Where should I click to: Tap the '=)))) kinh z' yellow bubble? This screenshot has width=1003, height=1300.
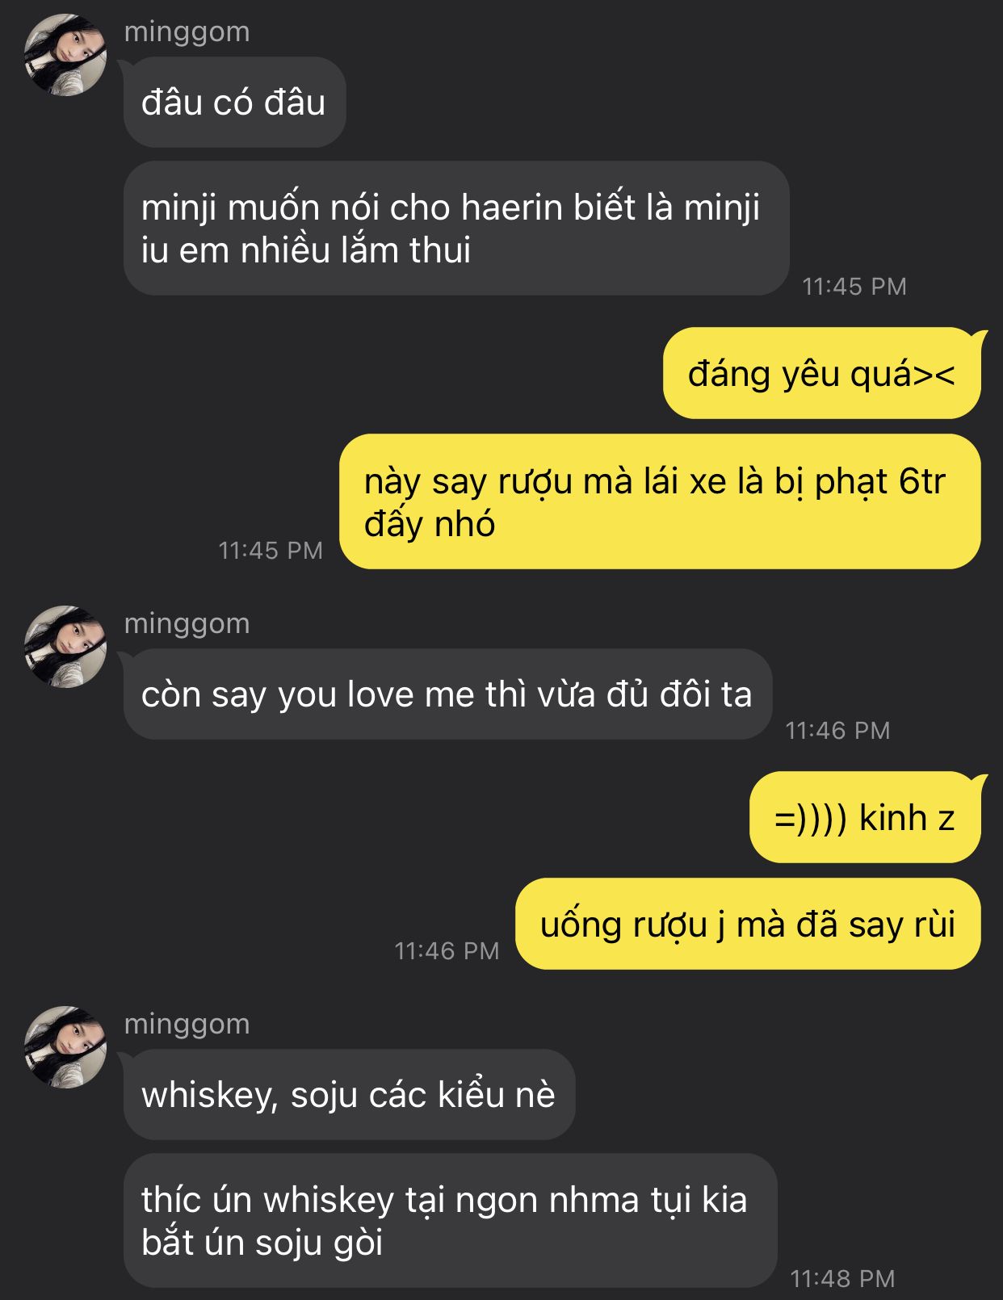pyautogui.click(x=865, y=817)
